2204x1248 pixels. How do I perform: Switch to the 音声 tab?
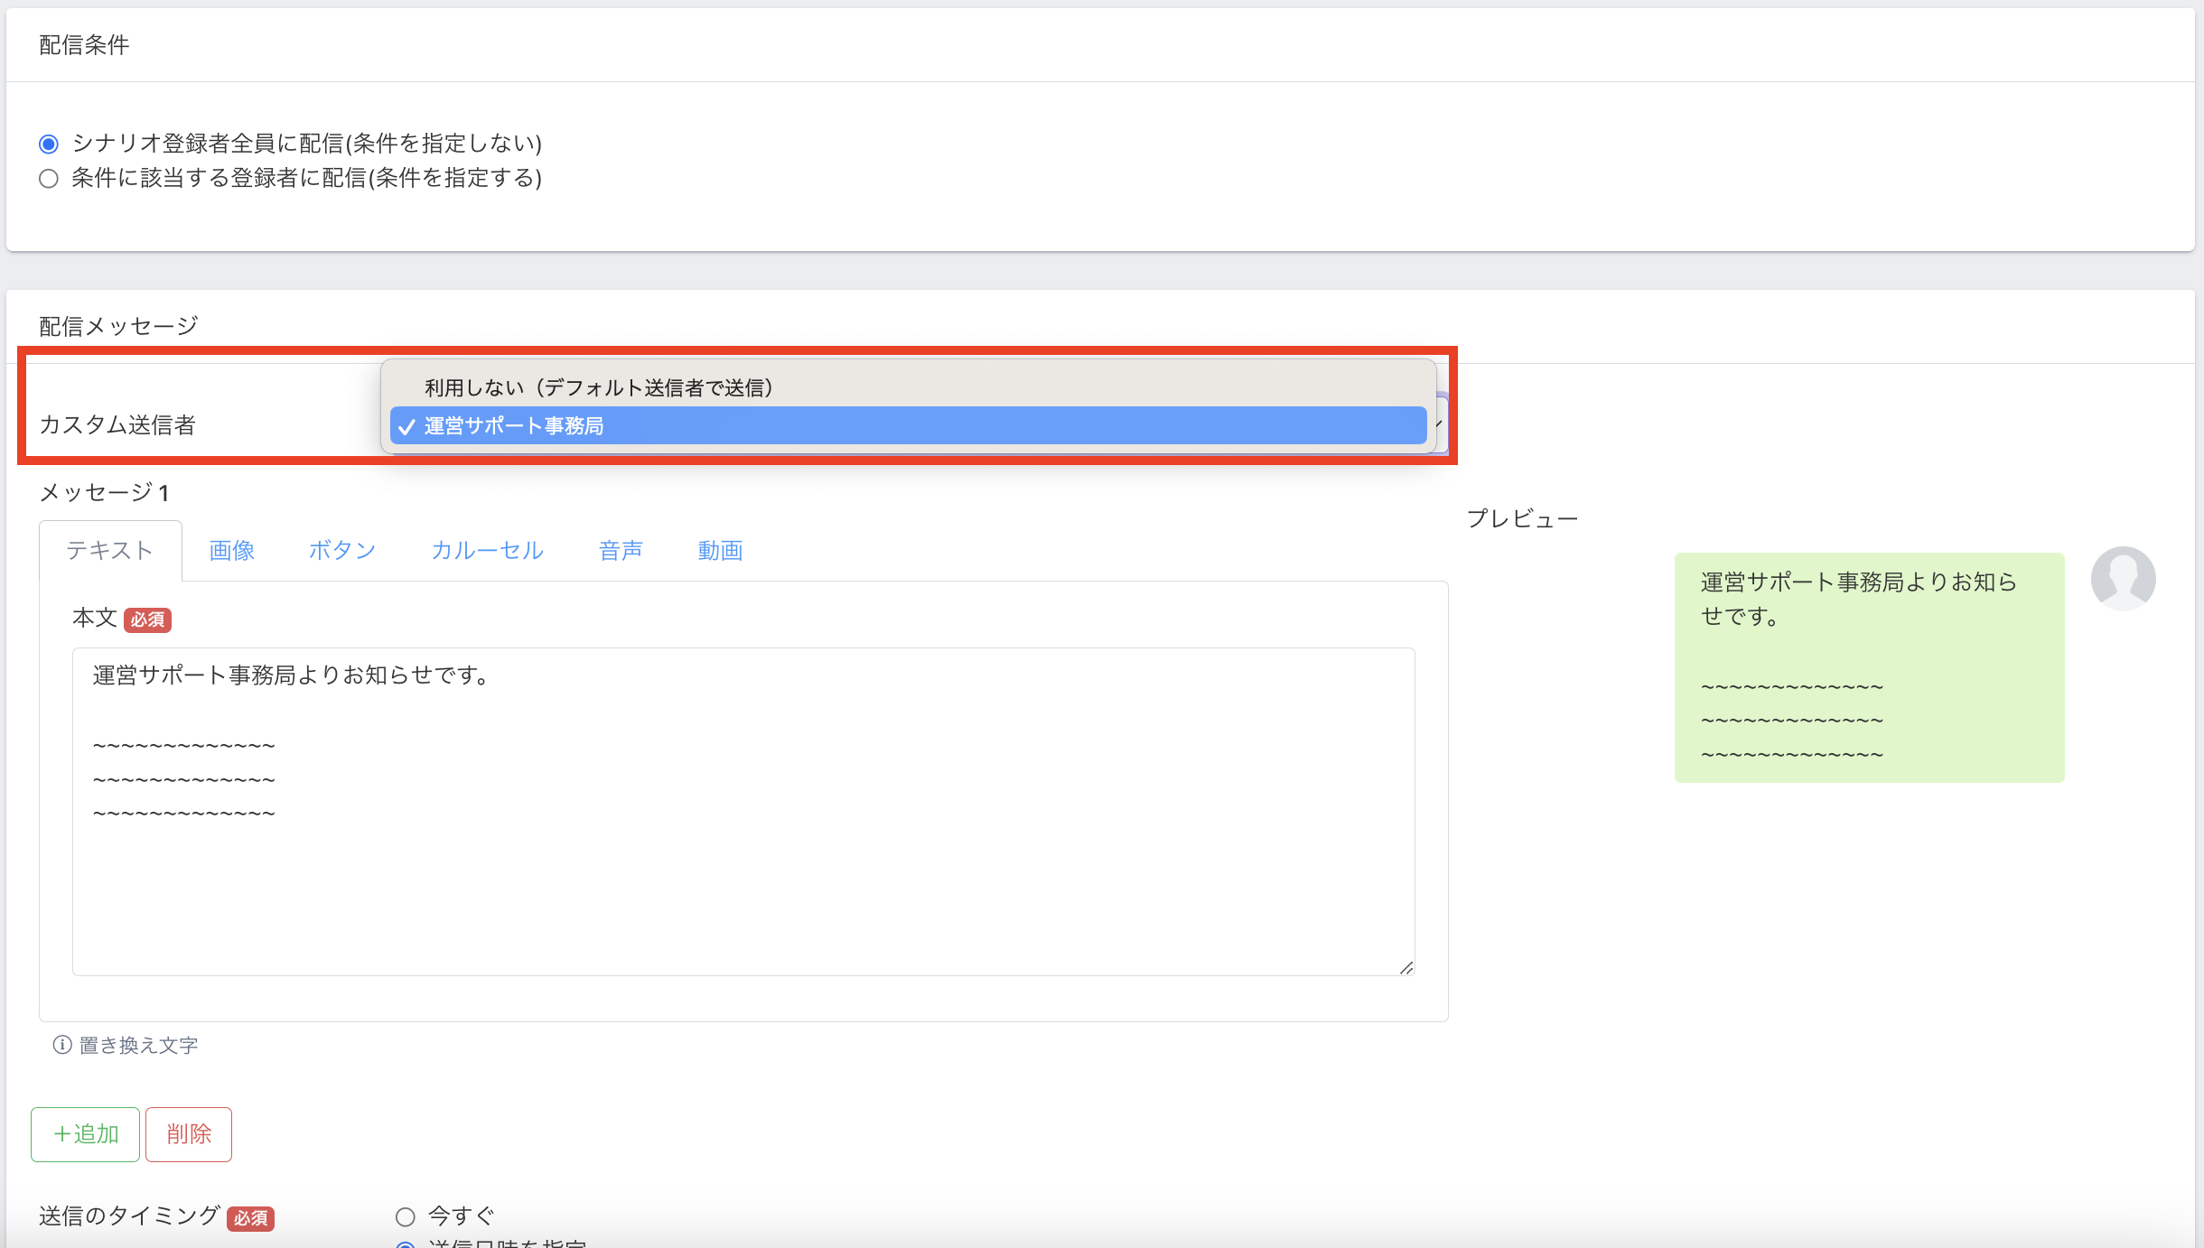click(621, 551)
